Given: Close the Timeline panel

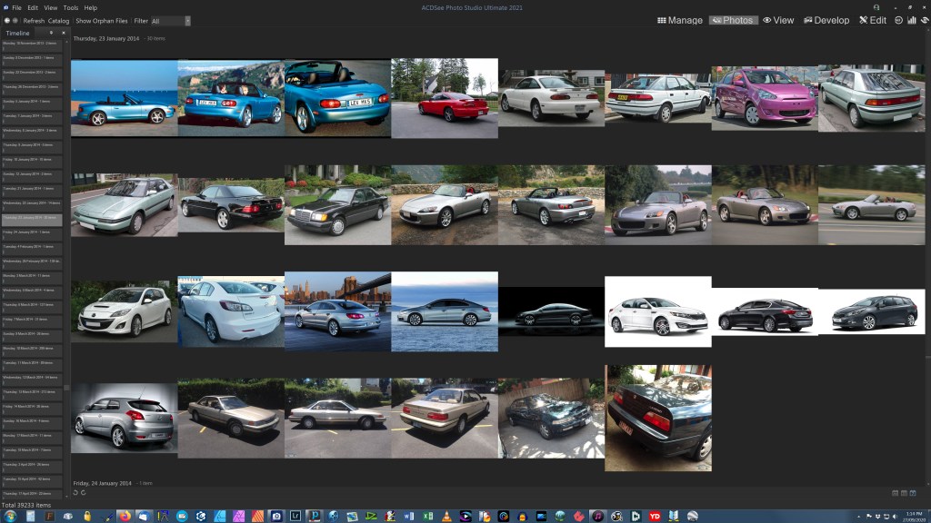Looking at the screenshot, I should (63, 33).
